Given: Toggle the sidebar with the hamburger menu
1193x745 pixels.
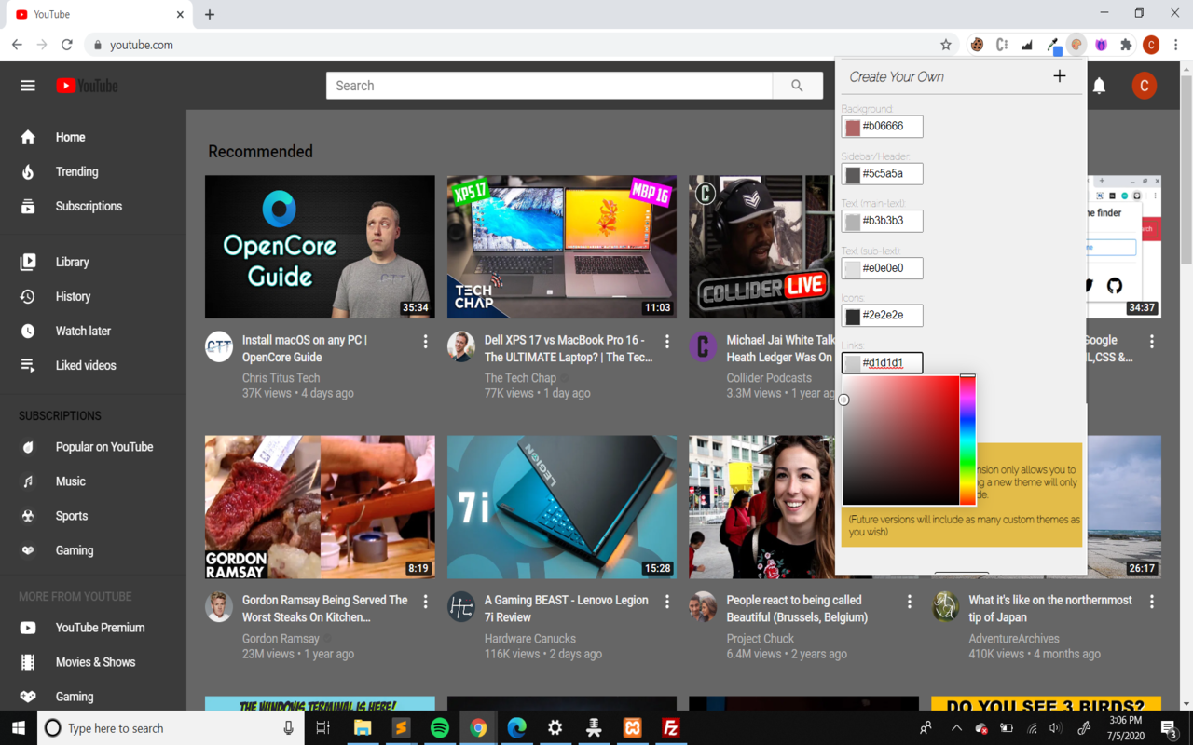Looking at the screenshot, I should pyautogui.click(x=27, y=85).
